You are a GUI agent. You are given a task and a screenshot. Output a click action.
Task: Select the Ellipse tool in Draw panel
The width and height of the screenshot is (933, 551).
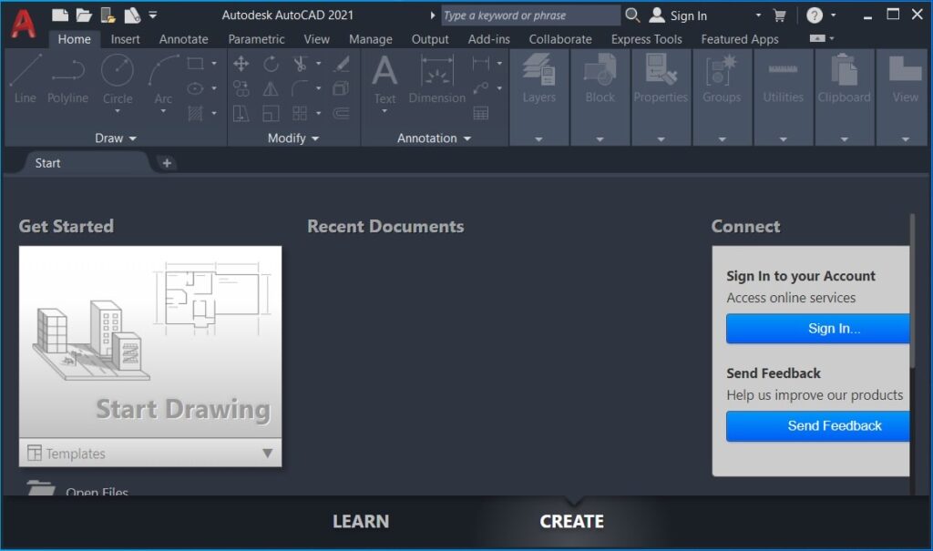195,88
